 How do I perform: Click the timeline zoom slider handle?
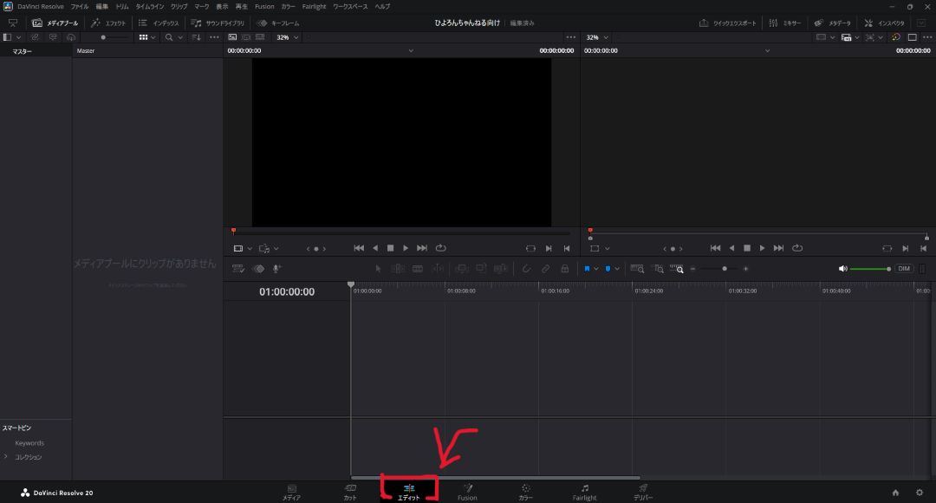click(725, 269)
